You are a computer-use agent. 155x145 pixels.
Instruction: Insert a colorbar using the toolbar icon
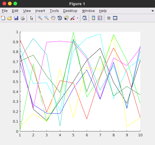pyautogui.click(x=93, y=18)
